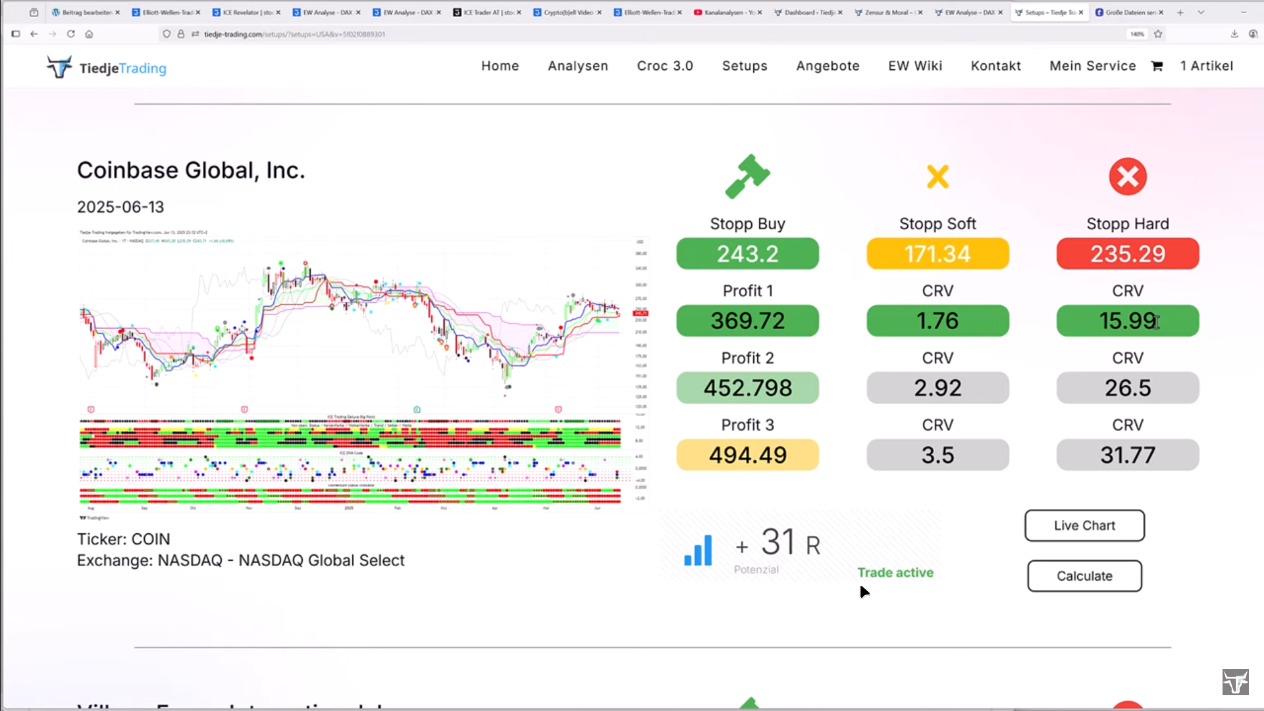Open the shopping cart icon

[1157, 66]
